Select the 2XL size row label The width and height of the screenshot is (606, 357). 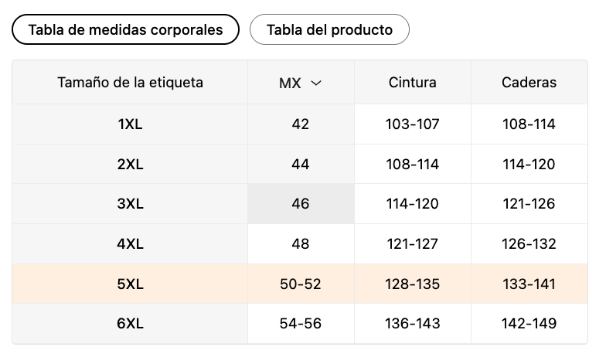(130, 164)
